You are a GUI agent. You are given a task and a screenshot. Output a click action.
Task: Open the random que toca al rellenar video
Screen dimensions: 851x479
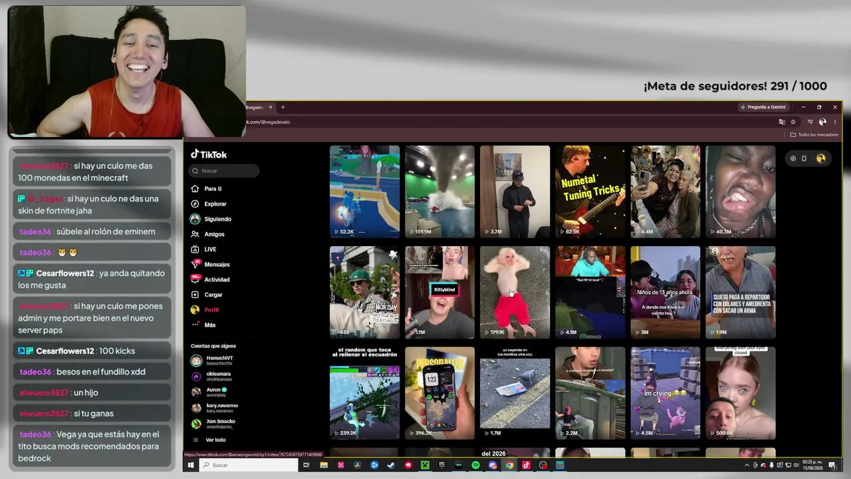[365, 393]
